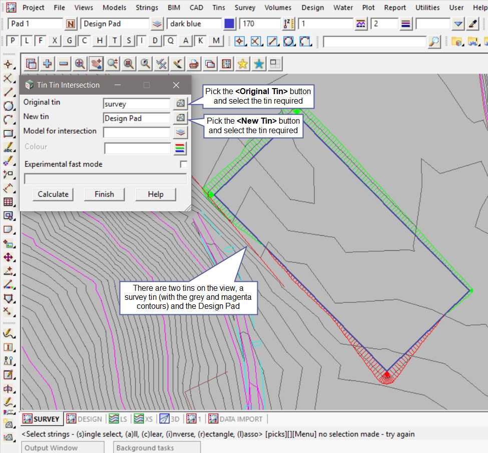Enable the Experimental fast mode checkbox
The image size is (488, 453).
[184, 164]
